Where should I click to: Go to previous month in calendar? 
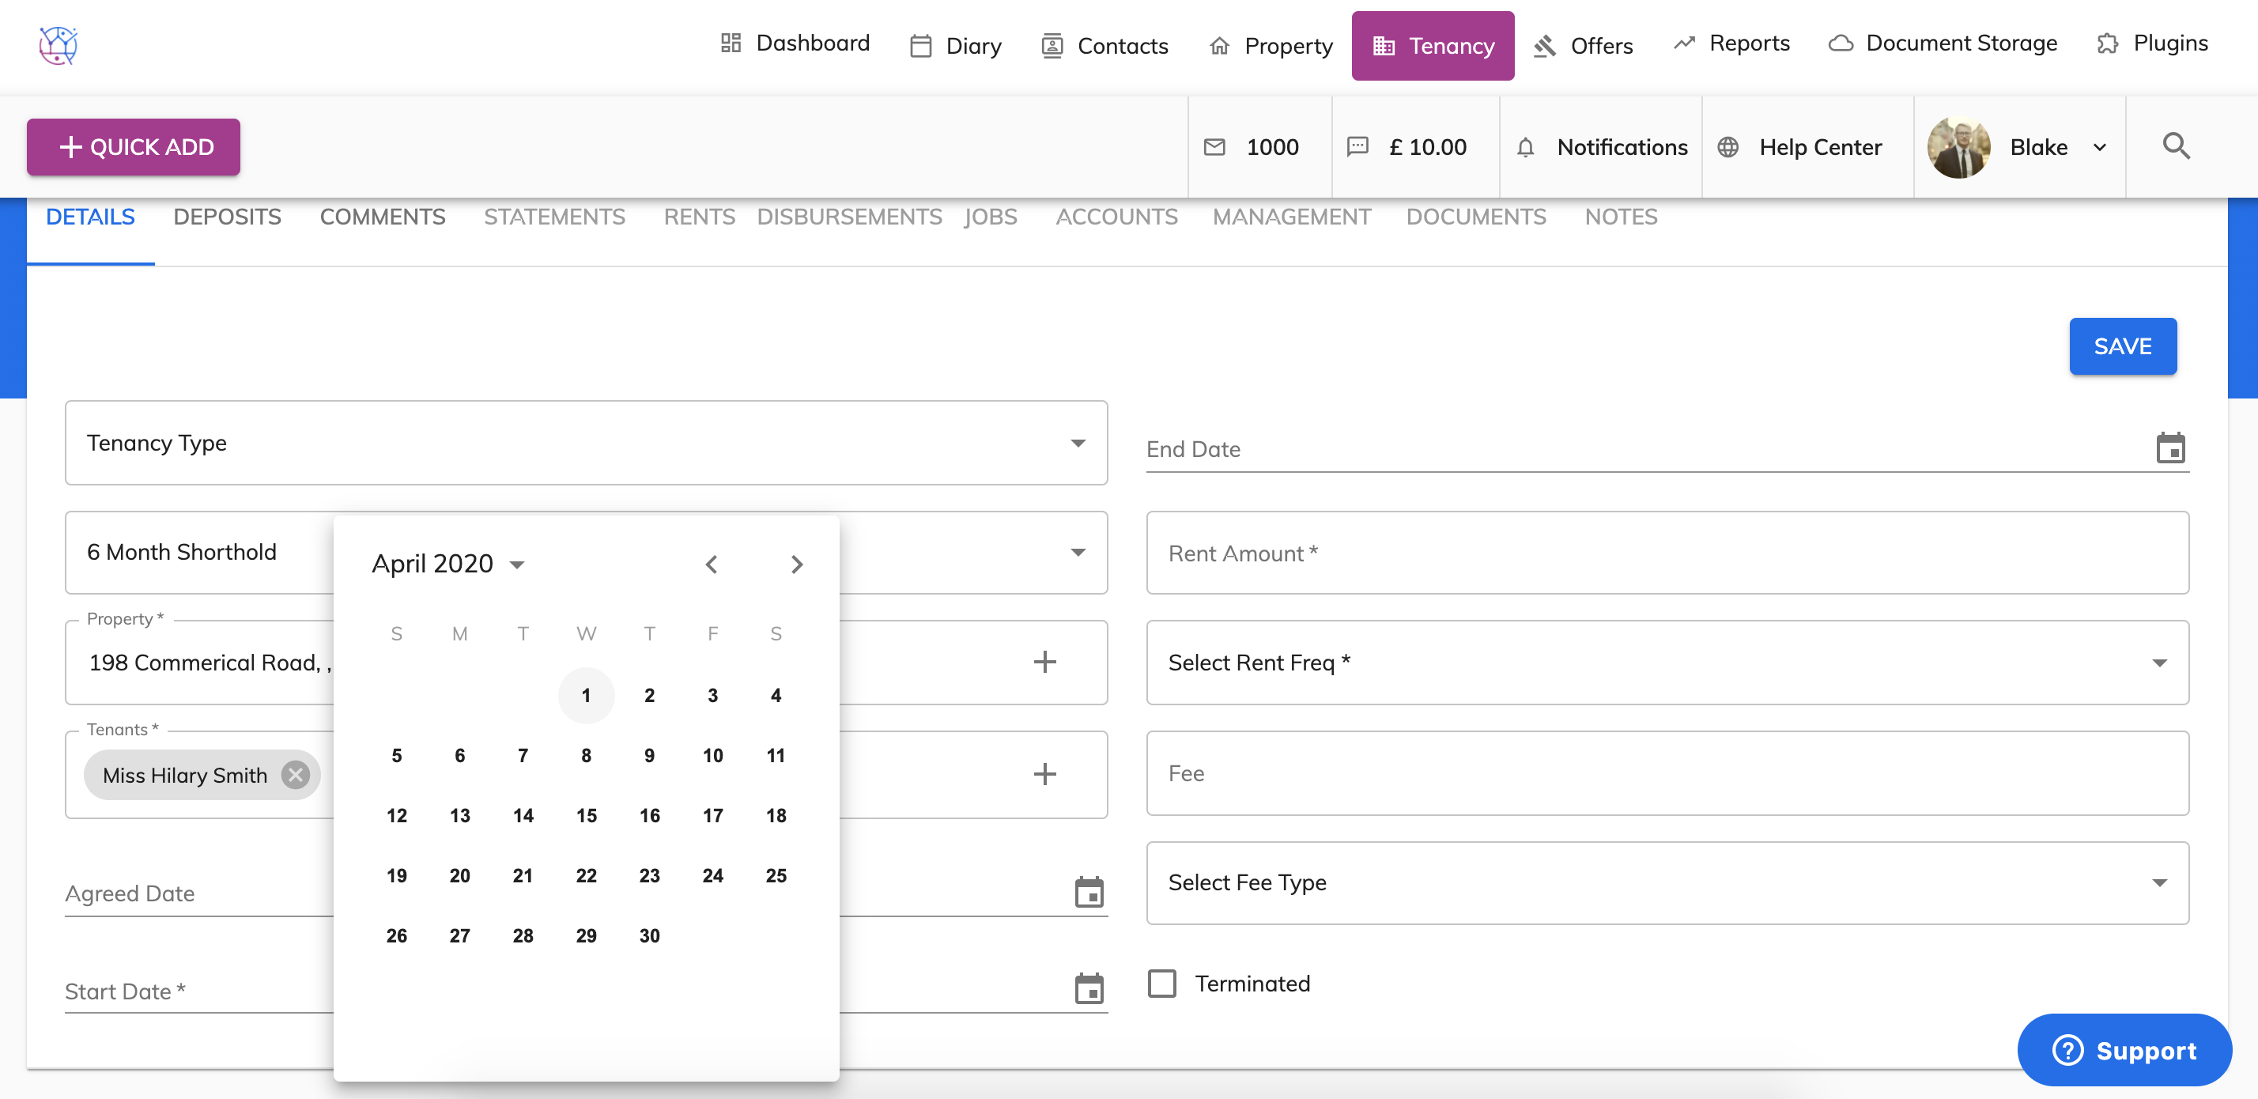(x=711, y=565)
